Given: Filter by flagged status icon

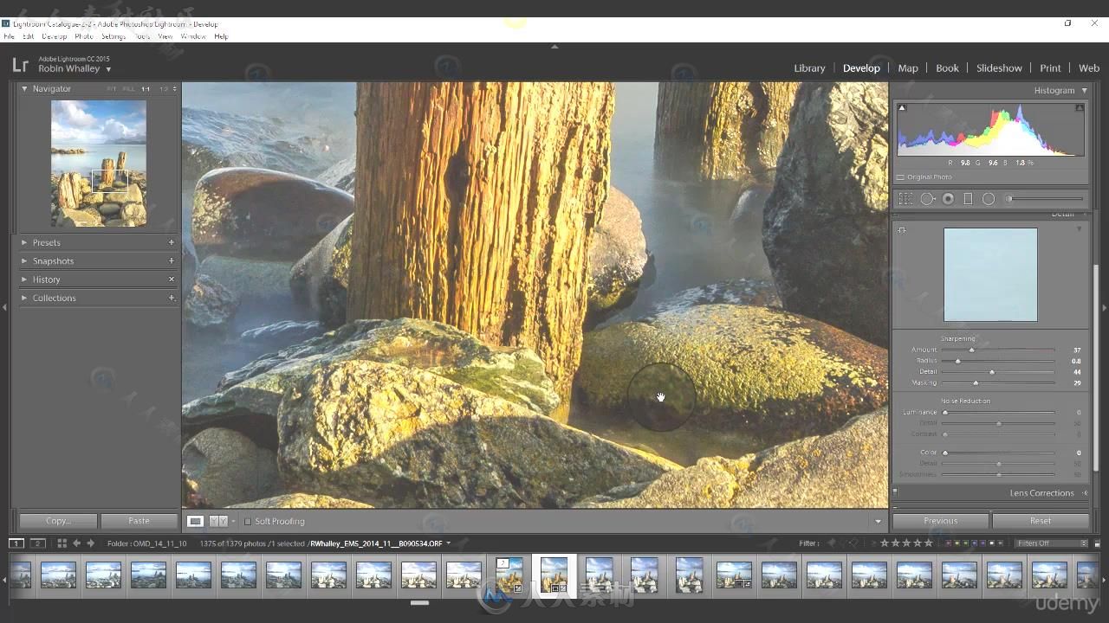Looking at the screenshot, I should [x=833, y=543].
